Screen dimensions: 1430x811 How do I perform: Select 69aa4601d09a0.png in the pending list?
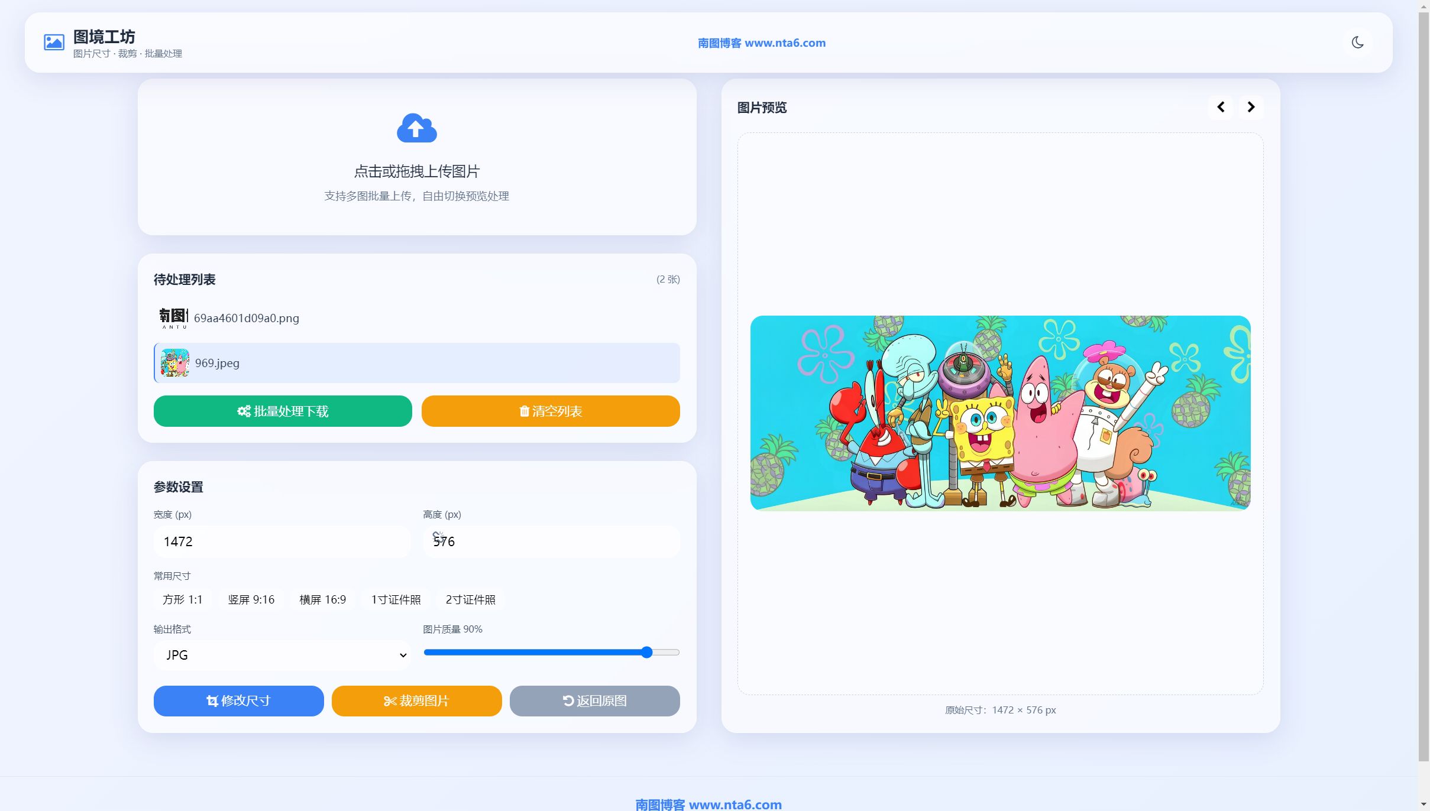click(x=416, y=318)
